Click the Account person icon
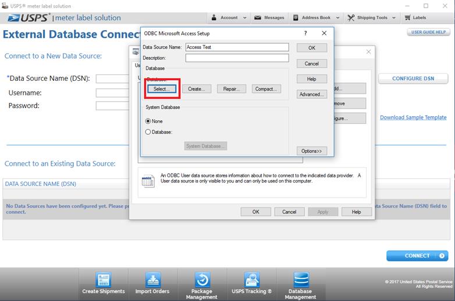Screen dimensions: 455x301 tap(214, 17)
